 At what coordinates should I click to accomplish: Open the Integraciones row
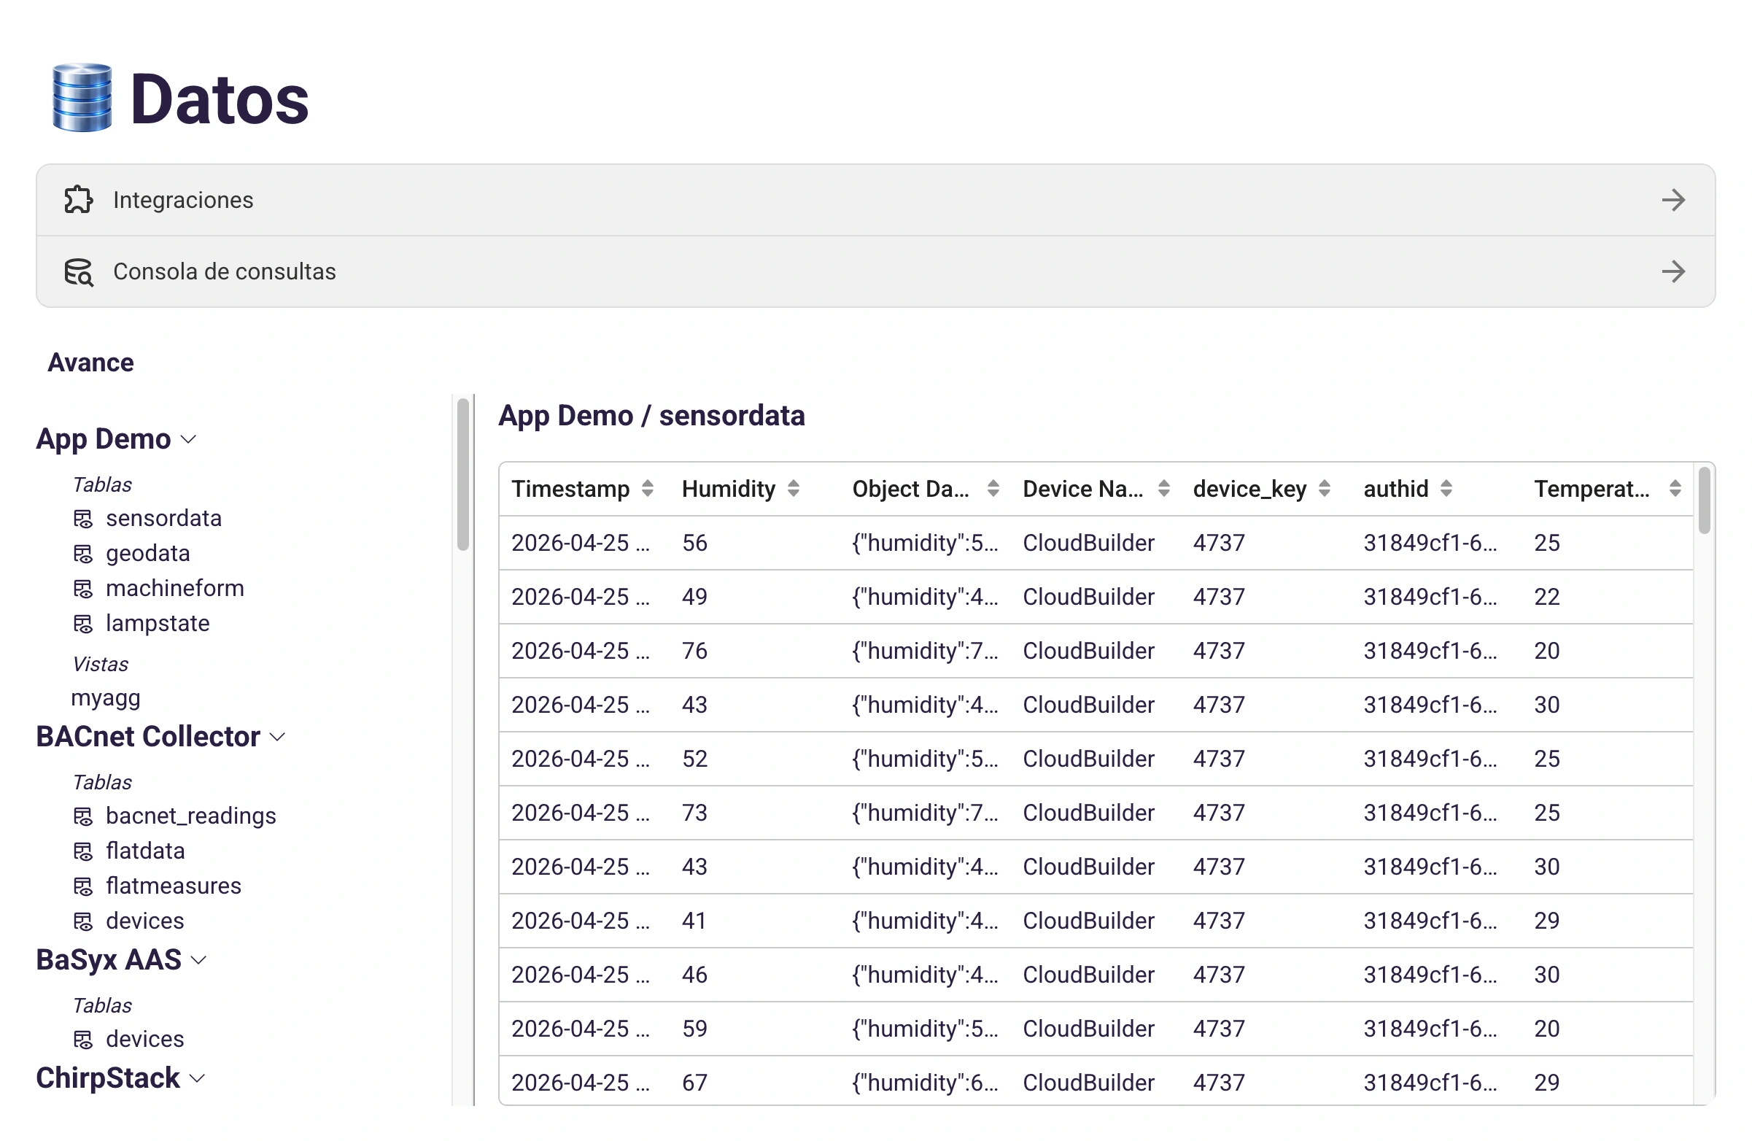(x=875, y=200)
